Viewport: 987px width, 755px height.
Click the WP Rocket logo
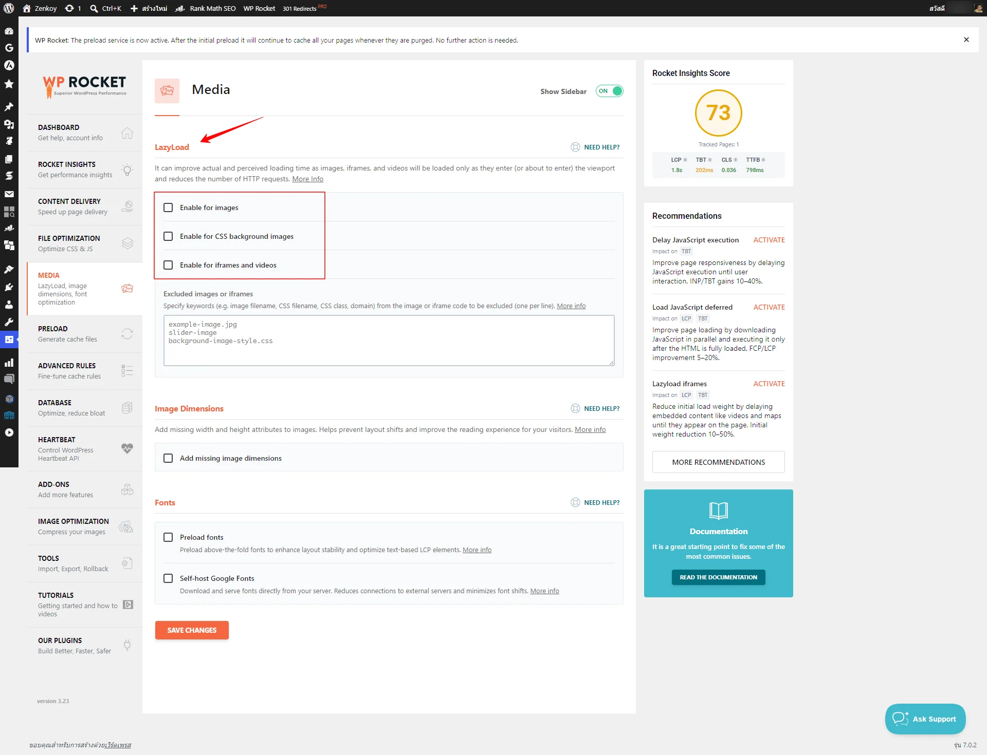[x=85, y=86]
